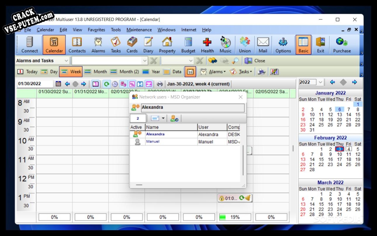Click the binoculars search icon

pos(212,61)
